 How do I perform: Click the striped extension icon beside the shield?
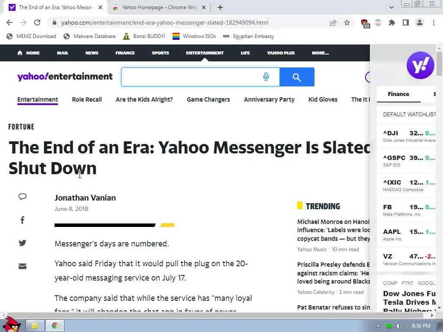tap(378, 22)
